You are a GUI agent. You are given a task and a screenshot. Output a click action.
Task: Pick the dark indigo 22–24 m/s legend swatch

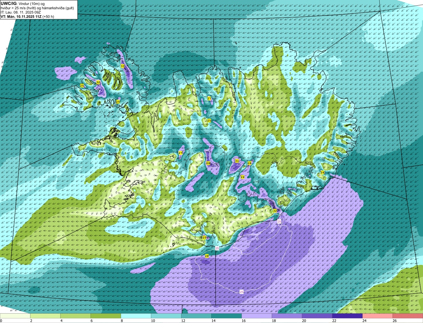pyautogui.click(x=348, y=316)
